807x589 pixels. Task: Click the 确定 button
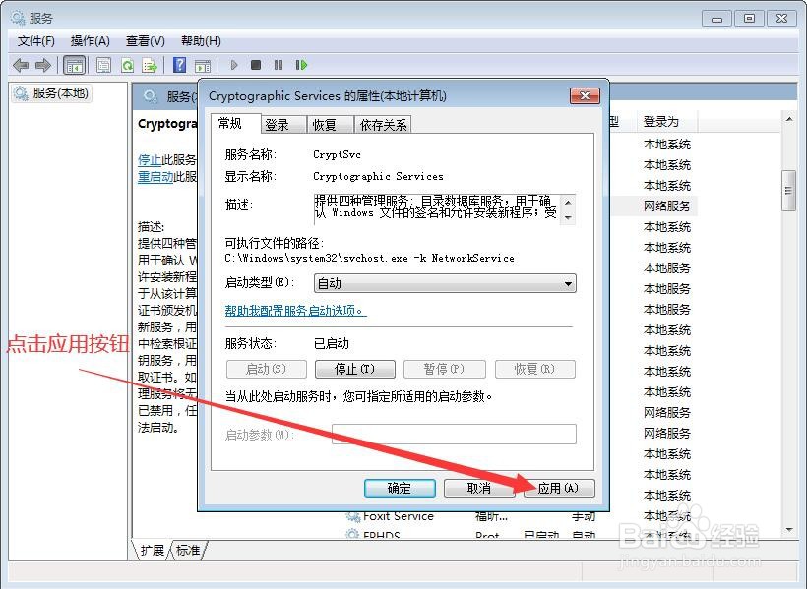pos(399,488)
